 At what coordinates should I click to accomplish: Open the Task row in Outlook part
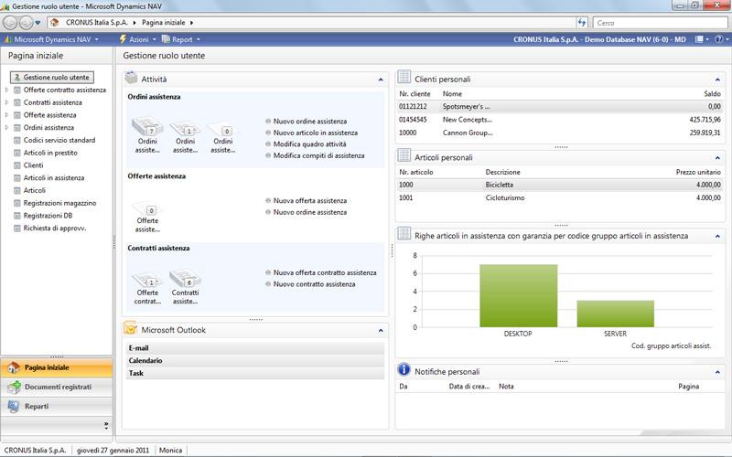[255, 373]
